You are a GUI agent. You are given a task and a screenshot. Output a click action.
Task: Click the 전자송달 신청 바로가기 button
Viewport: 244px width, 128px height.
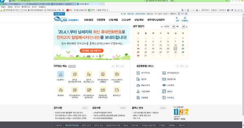pos(92,51)
